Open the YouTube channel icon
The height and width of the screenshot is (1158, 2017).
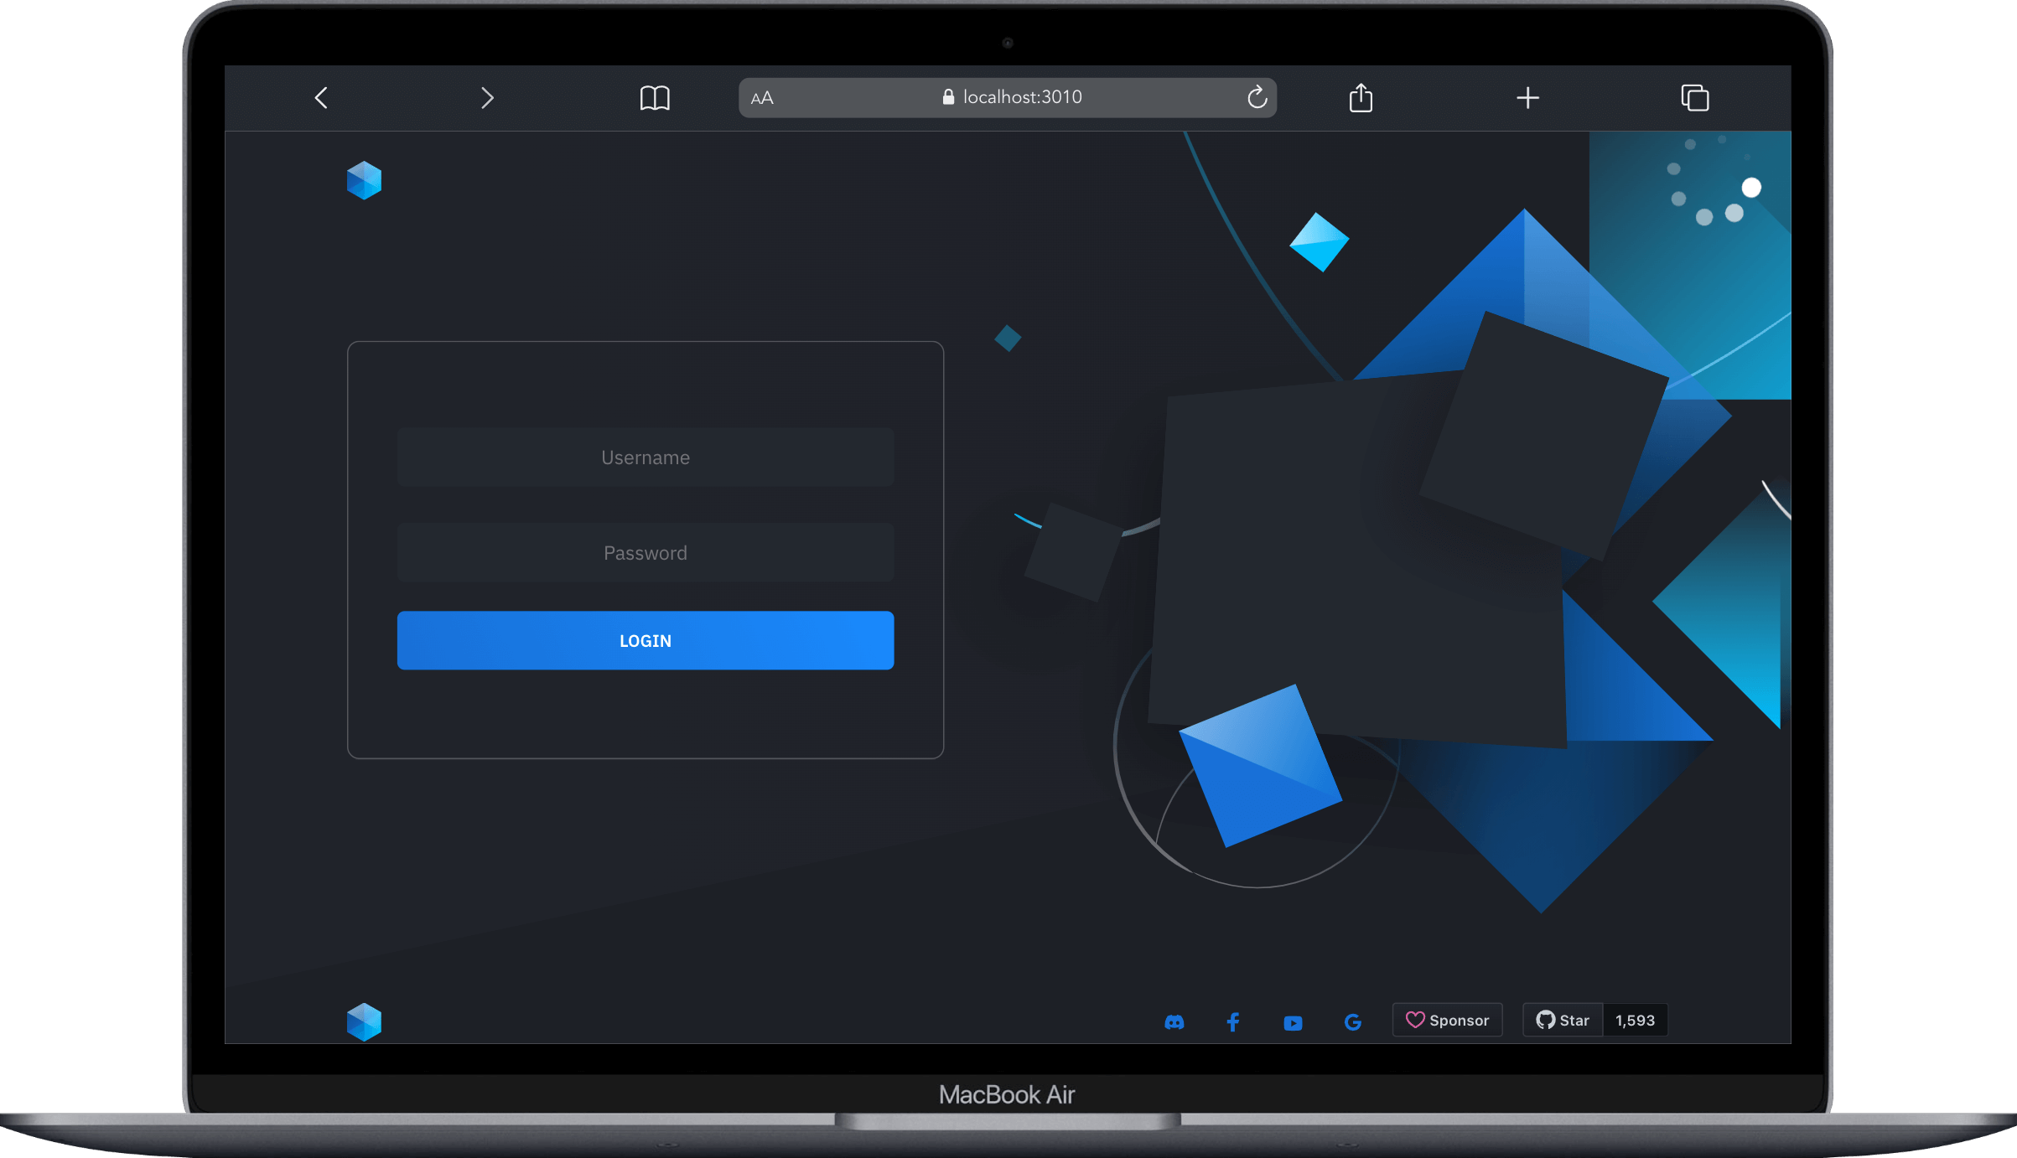tap(1293, 1022)
